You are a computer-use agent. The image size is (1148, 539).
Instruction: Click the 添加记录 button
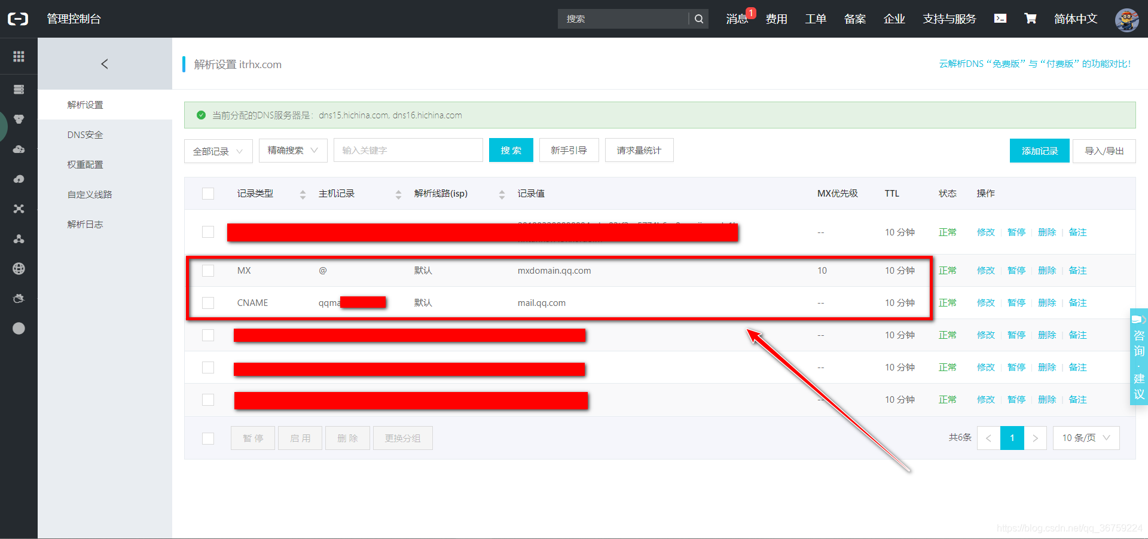pos(1039,151)
